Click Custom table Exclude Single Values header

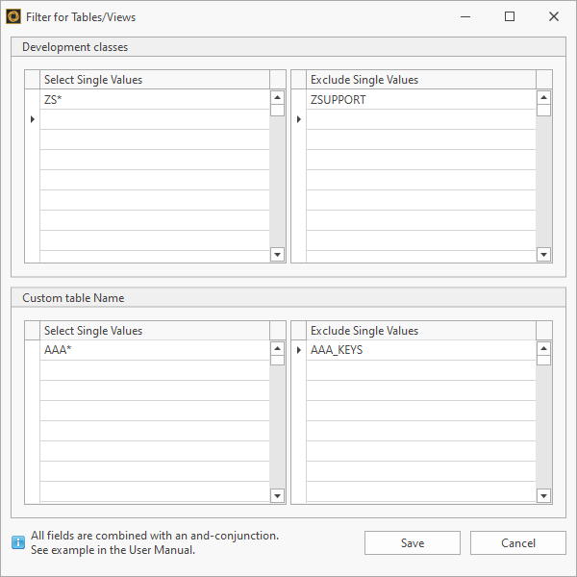pos(419,331)
